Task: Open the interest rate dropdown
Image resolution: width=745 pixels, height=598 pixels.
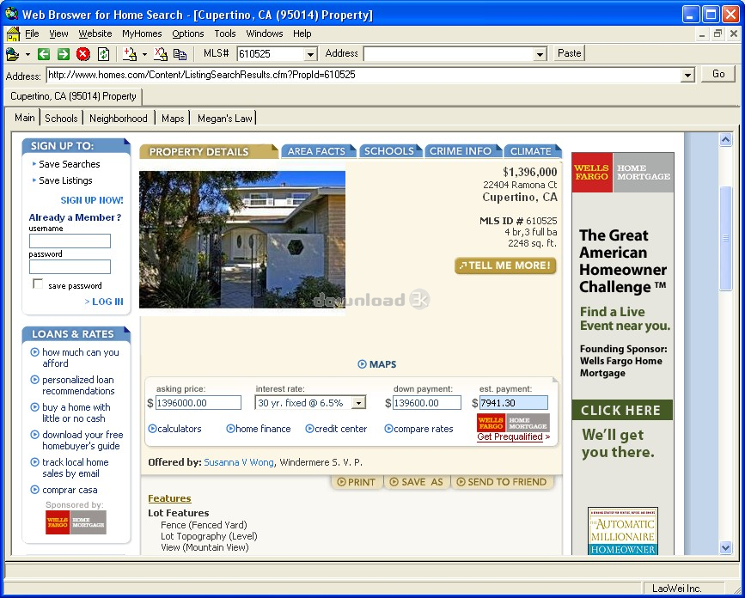Action: (358, 403)
